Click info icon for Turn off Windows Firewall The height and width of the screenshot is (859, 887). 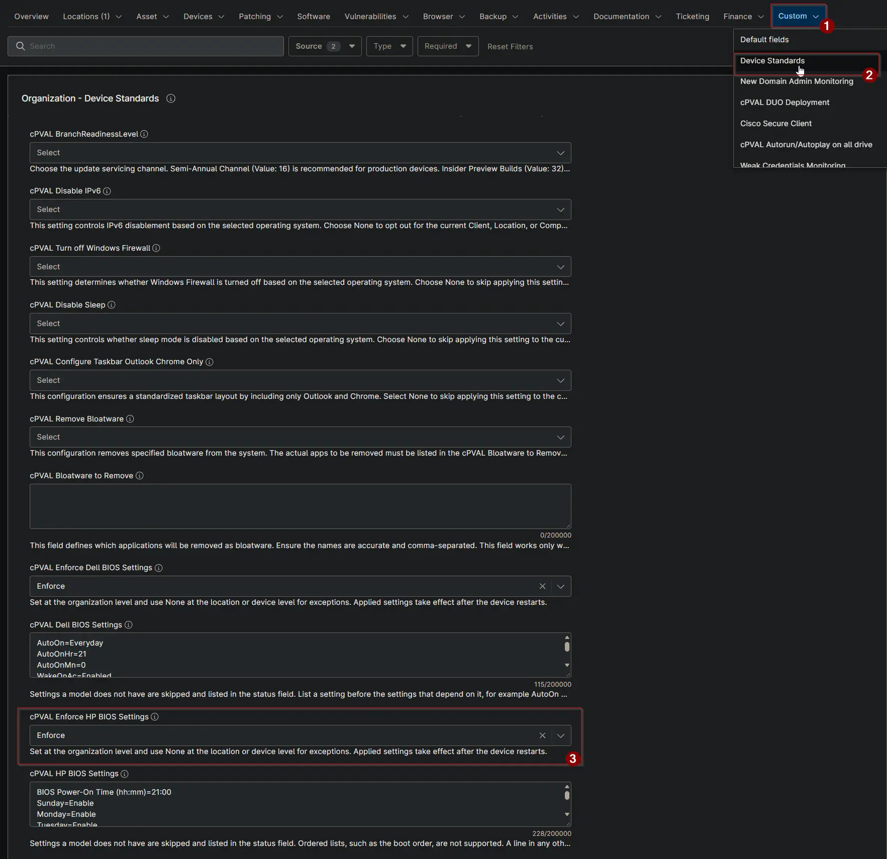[x=156, y=248]
